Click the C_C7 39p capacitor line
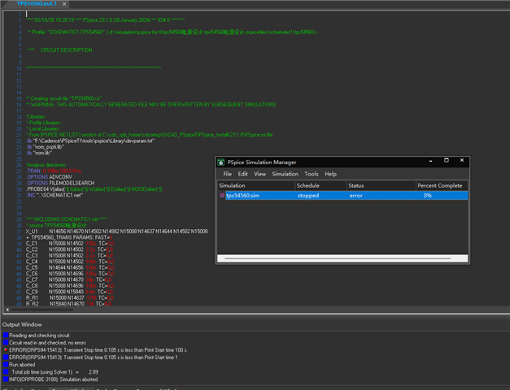 pyautogui.click(x=68, y=279)
